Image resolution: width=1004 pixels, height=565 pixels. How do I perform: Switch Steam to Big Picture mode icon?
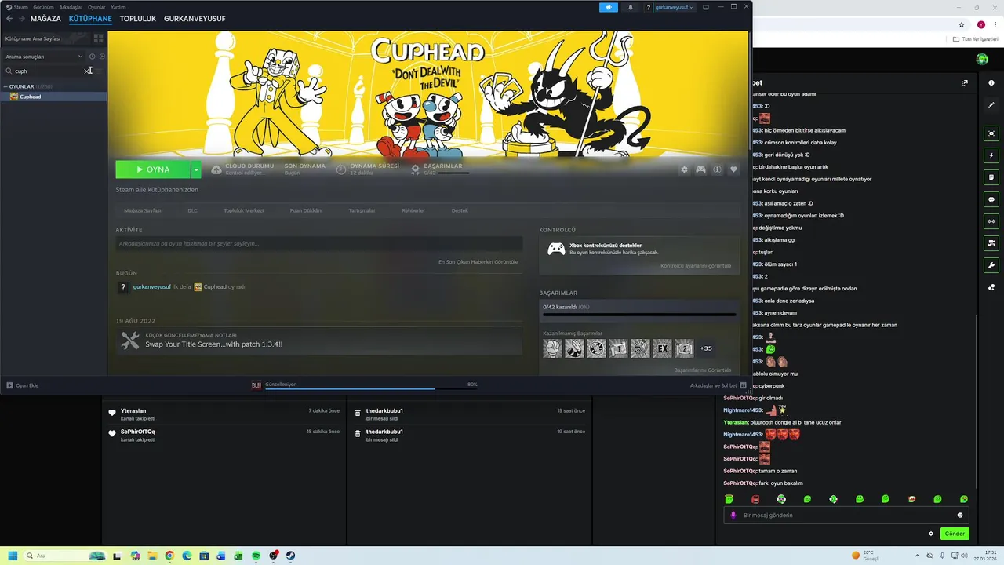point(706,7)
